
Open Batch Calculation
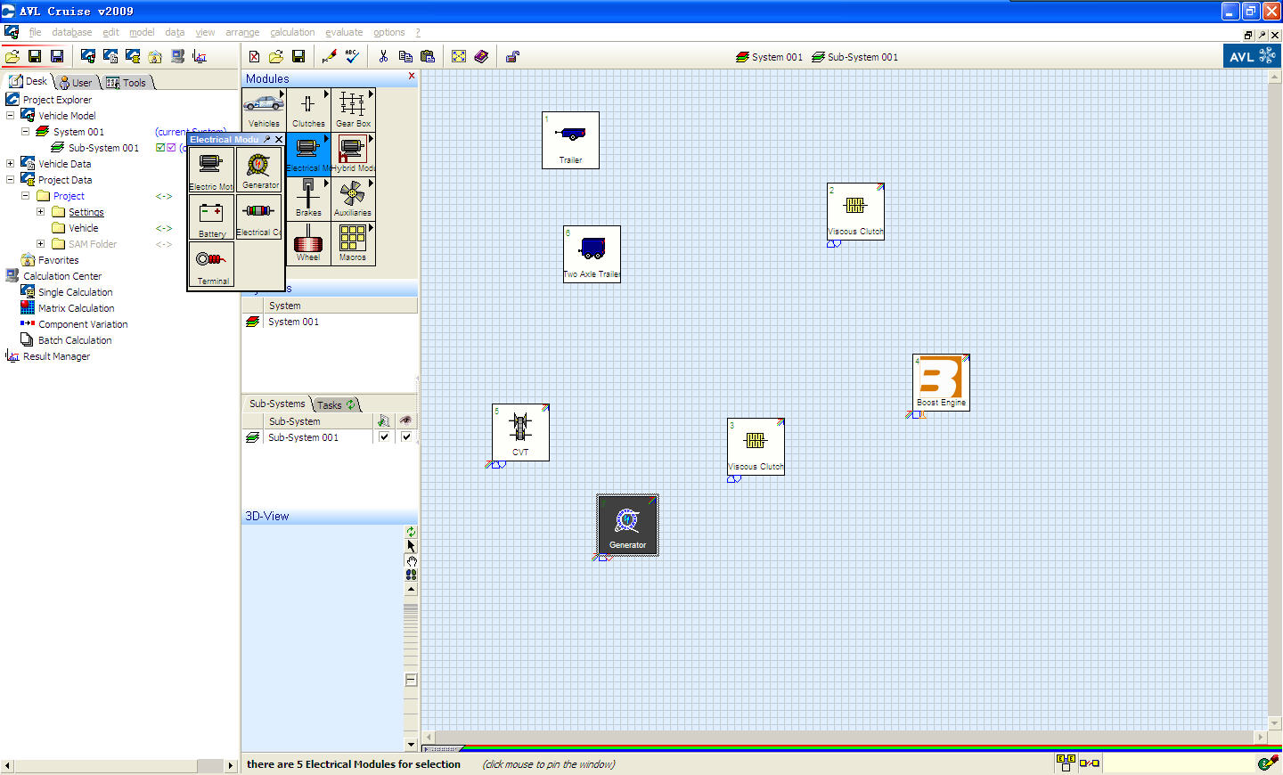tap(75, 340)
